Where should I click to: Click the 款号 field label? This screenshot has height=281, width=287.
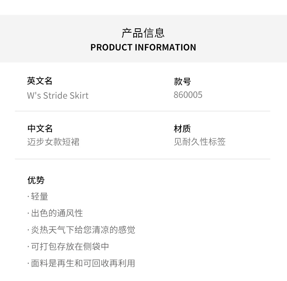(182, 82)
